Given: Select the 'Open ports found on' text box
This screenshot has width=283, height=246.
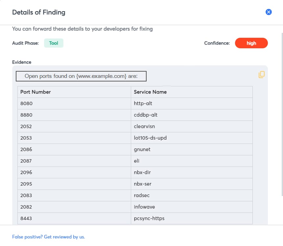Looking at the screenshot, I should click(x=81, y=76).
